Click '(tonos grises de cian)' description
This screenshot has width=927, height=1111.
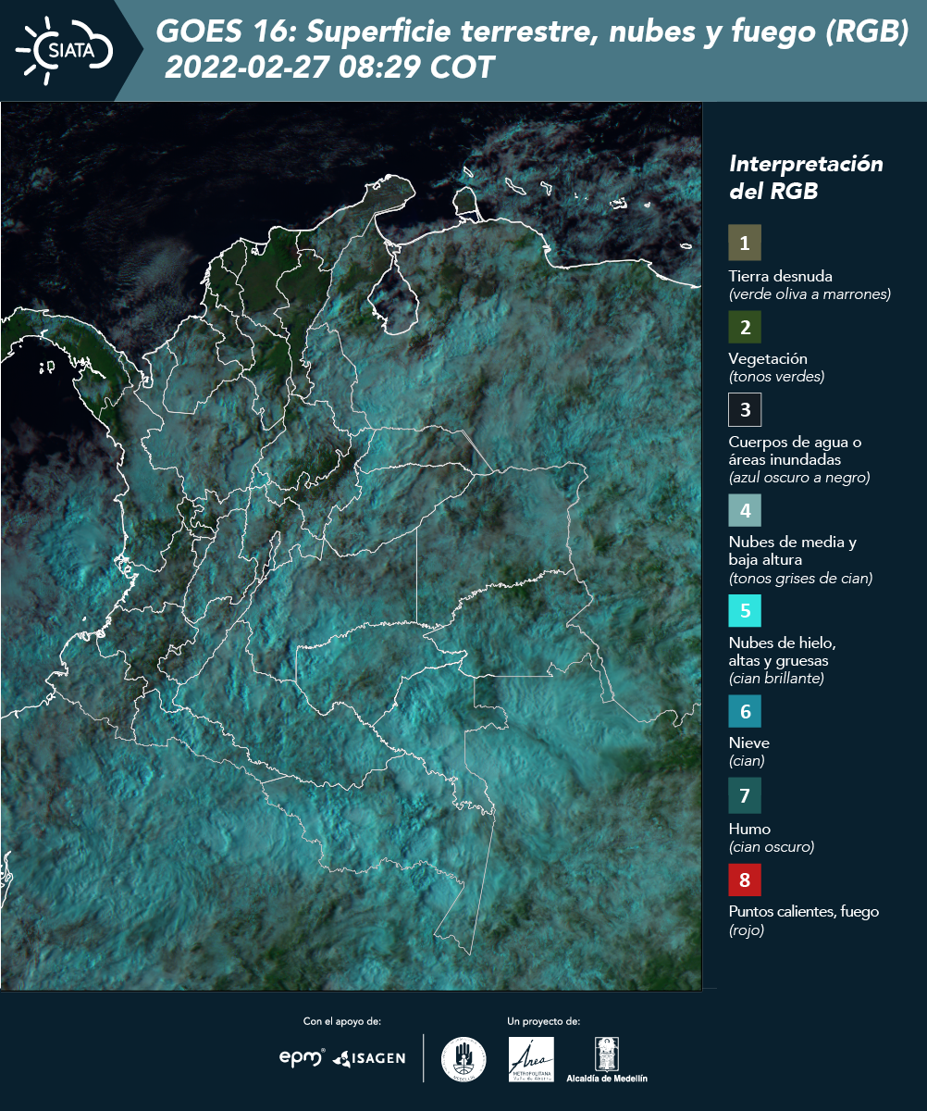coord(800,579)
